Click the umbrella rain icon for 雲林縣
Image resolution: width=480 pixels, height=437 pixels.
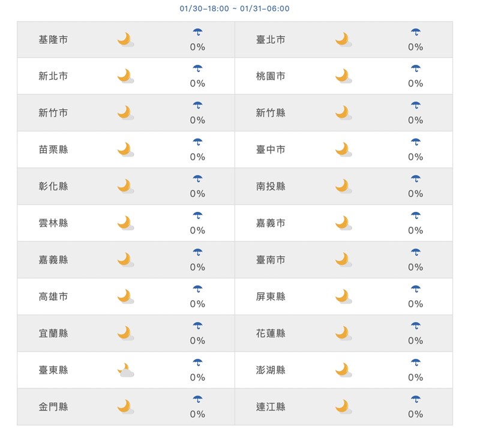[x=197, y=215]
